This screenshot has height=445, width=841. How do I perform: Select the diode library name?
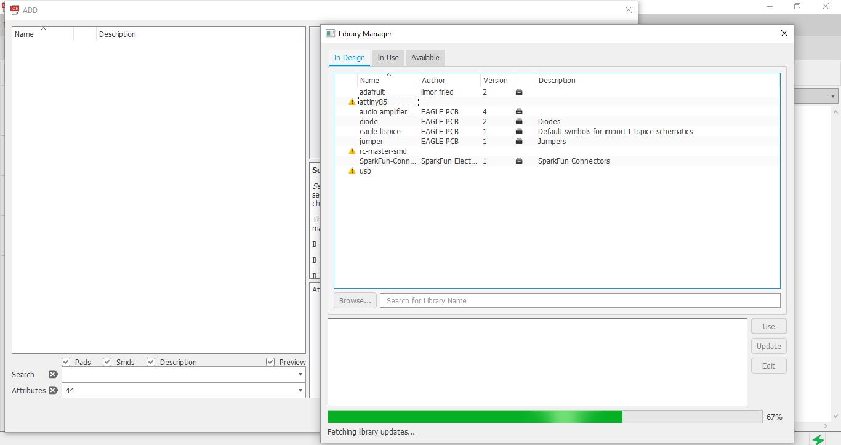(x=369, y=122)
